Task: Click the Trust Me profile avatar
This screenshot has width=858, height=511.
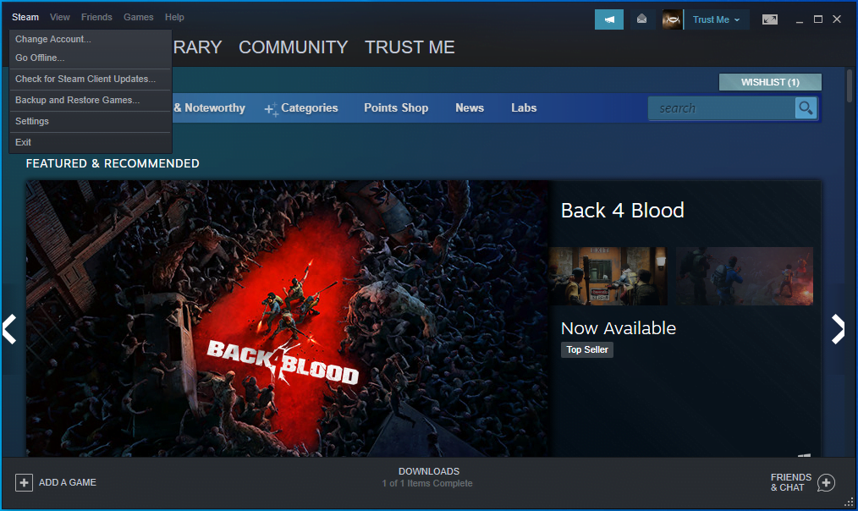Action: [x=673, y=19]
